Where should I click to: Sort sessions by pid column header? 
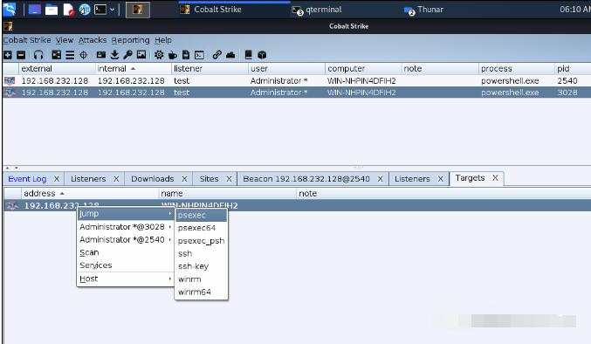coord(572,69)
